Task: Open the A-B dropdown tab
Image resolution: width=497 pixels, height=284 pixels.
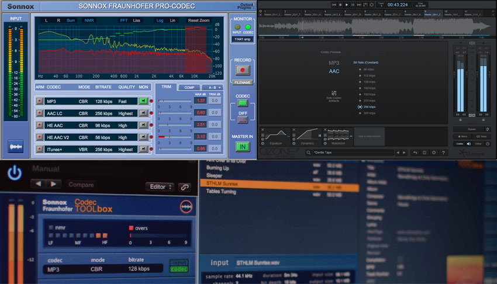Action: tap(212, 88)
